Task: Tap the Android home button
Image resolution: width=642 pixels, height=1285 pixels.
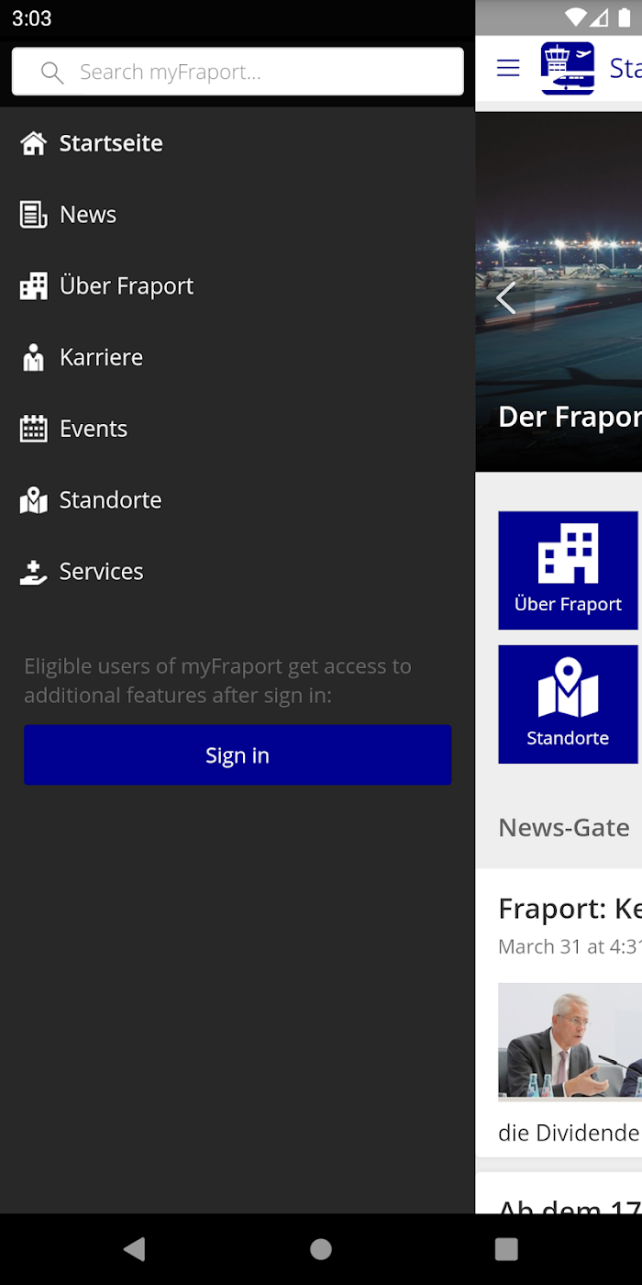Action: point(321,1248)
